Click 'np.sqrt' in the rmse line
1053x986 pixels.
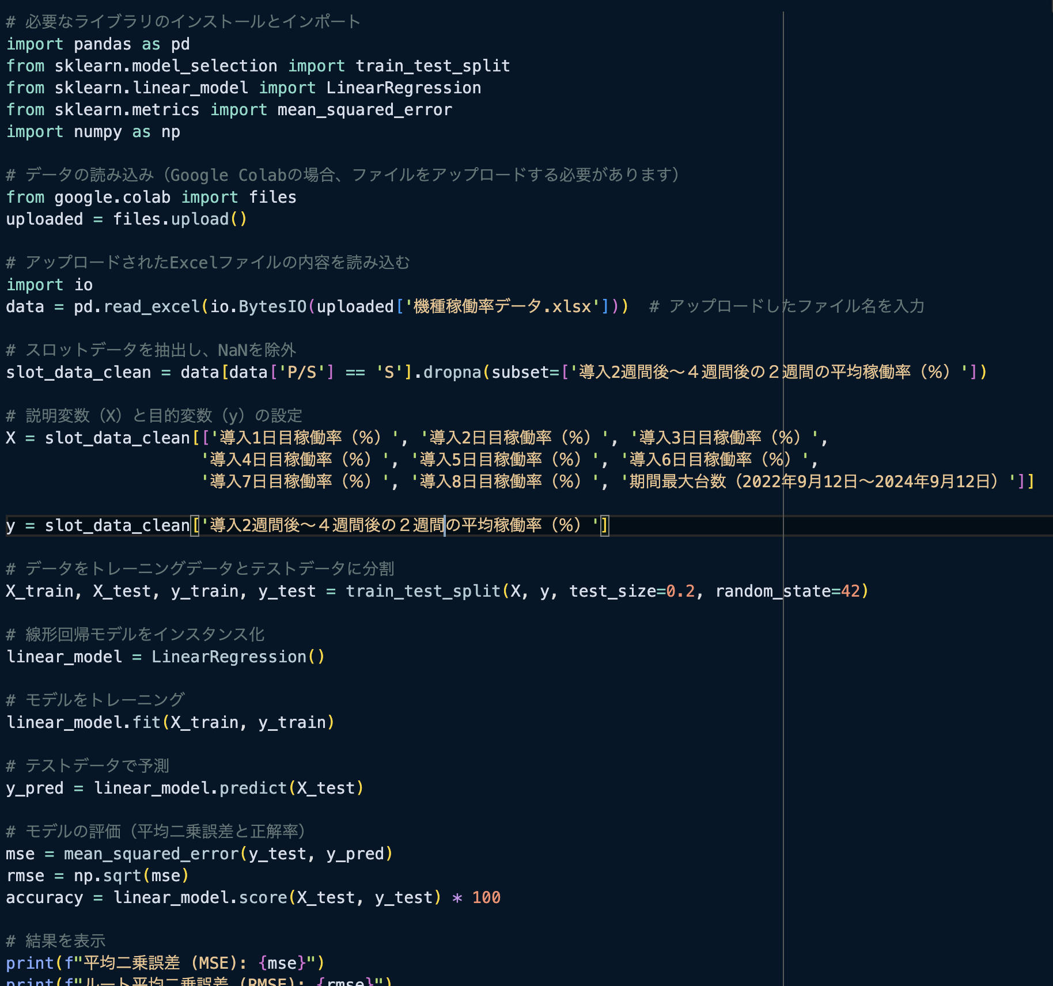(108, 876)
